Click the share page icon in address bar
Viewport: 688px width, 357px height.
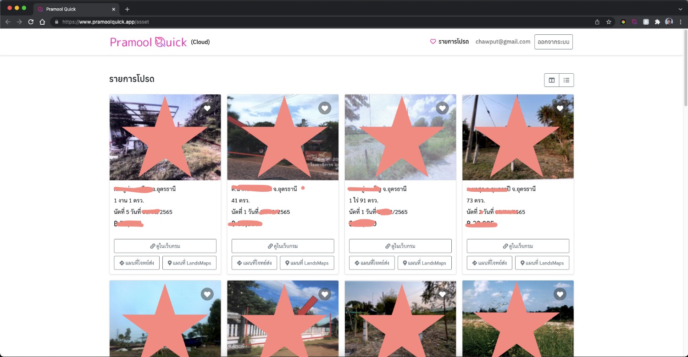click(x=597, y=22)
